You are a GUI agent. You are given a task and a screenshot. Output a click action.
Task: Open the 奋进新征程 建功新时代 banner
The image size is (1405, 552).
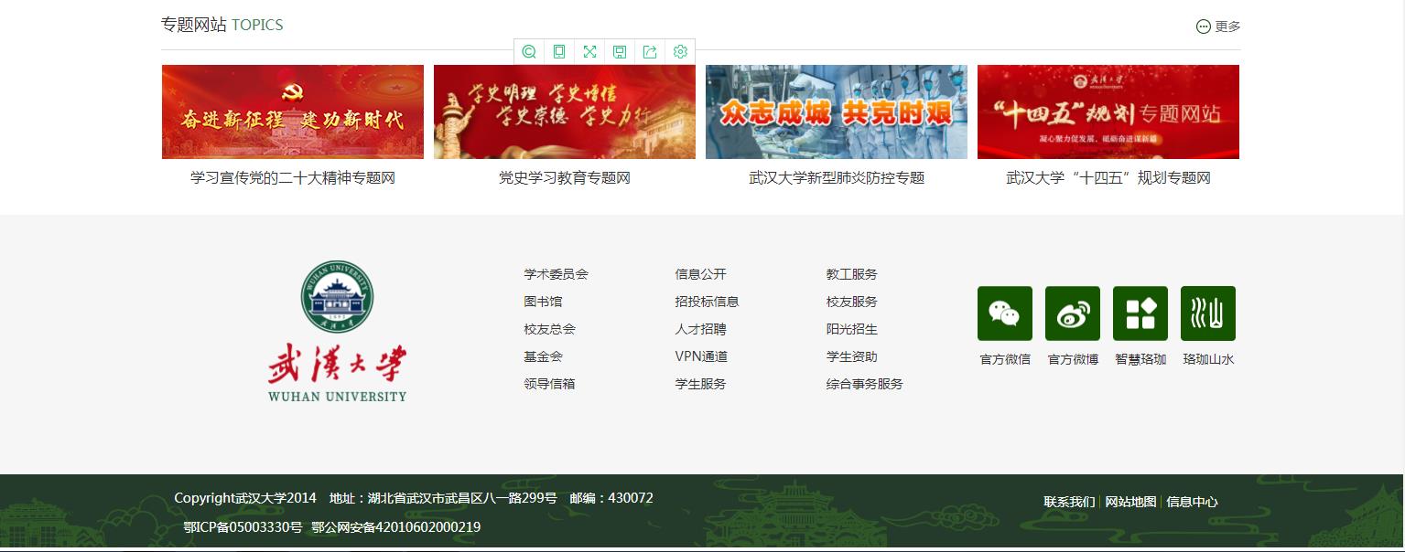coord(293,111)
